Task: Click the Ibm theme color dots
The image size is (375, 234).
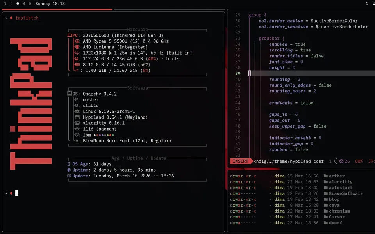Action: coord(104,135)
